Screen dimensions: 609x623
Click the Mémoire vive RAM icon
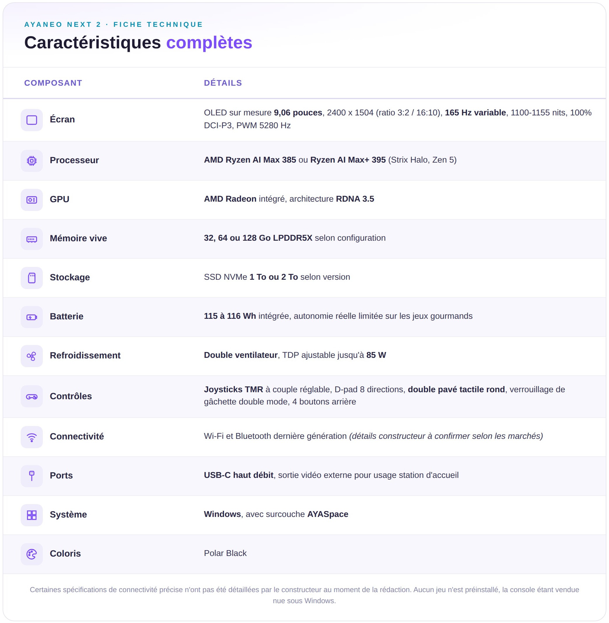click(32, 239)
